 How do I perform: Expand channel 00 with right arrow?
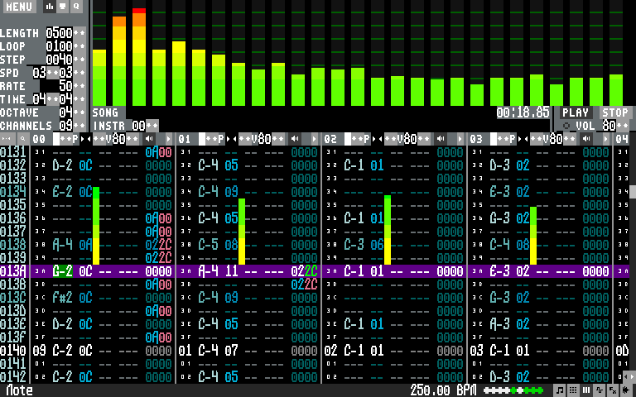click(169, 139)
